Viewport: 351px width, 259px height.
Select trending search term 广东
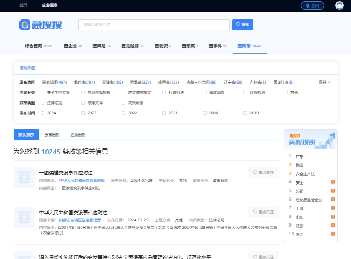click(300, 156)
